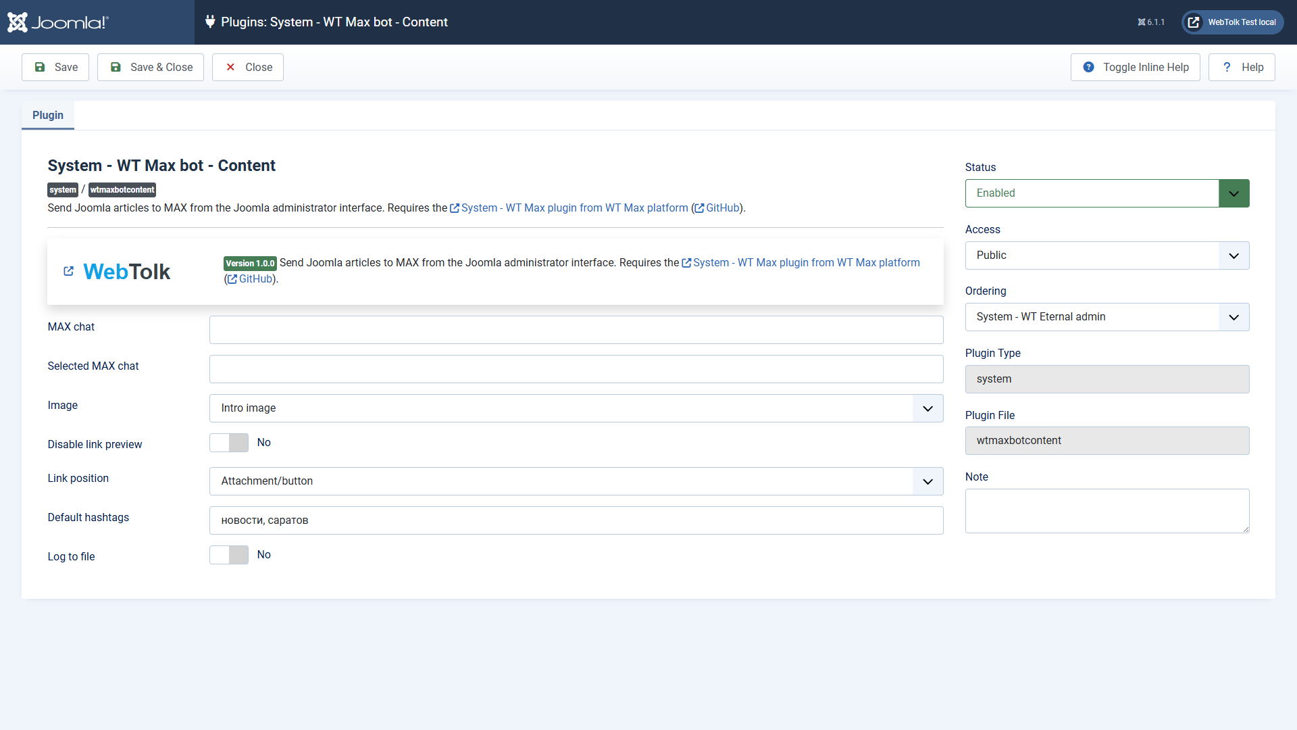Image resolution: width=1297 pixels, height=730 pixels.
Task: Expand the Link position dropdown
Action: coord(576,481)
